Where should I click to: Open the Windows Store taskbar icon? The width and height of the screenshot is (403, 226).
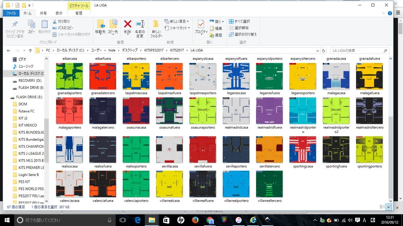pyautogui.click(x=166, y=220)
